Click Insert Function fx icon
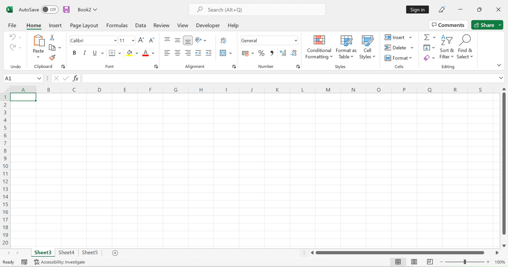The height and width of the screenshot is (267, 508). [x=75, y=78]
